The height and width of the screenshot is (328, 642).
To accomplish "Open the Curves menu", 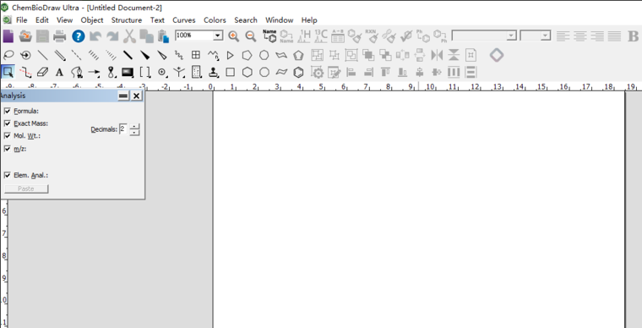I will pyautogui.click(x=184, y=20).
